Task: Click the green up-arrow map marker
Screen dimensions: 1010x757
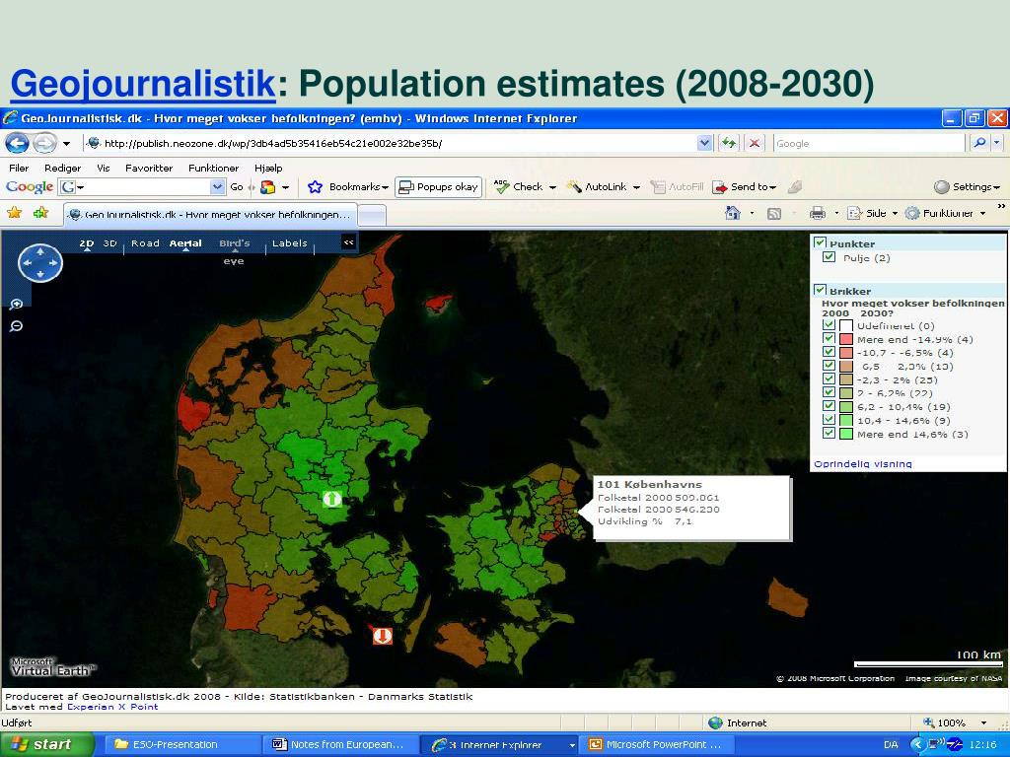Action: (331, 498)
